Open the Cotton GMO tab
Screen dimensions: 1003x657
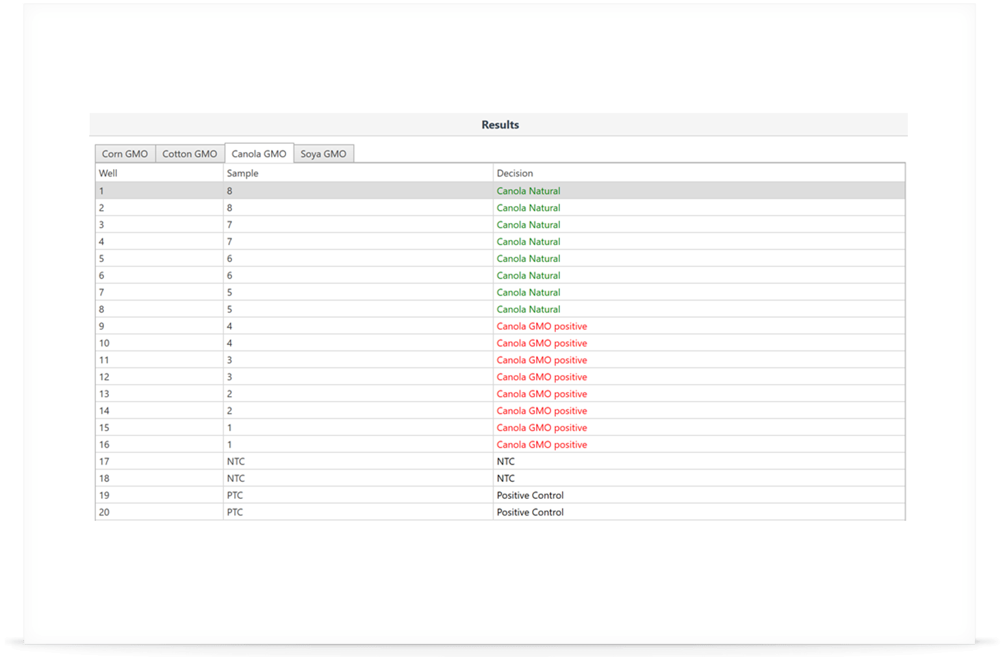click(190, 154)
